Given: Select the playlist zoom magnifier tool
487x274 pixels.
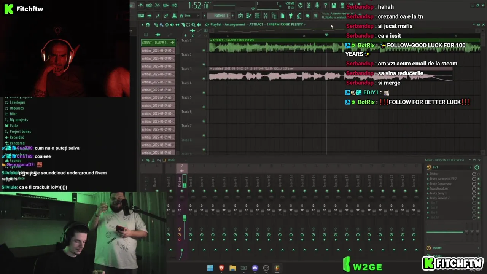Looking at the screenshot, I should tap(193, 25).
